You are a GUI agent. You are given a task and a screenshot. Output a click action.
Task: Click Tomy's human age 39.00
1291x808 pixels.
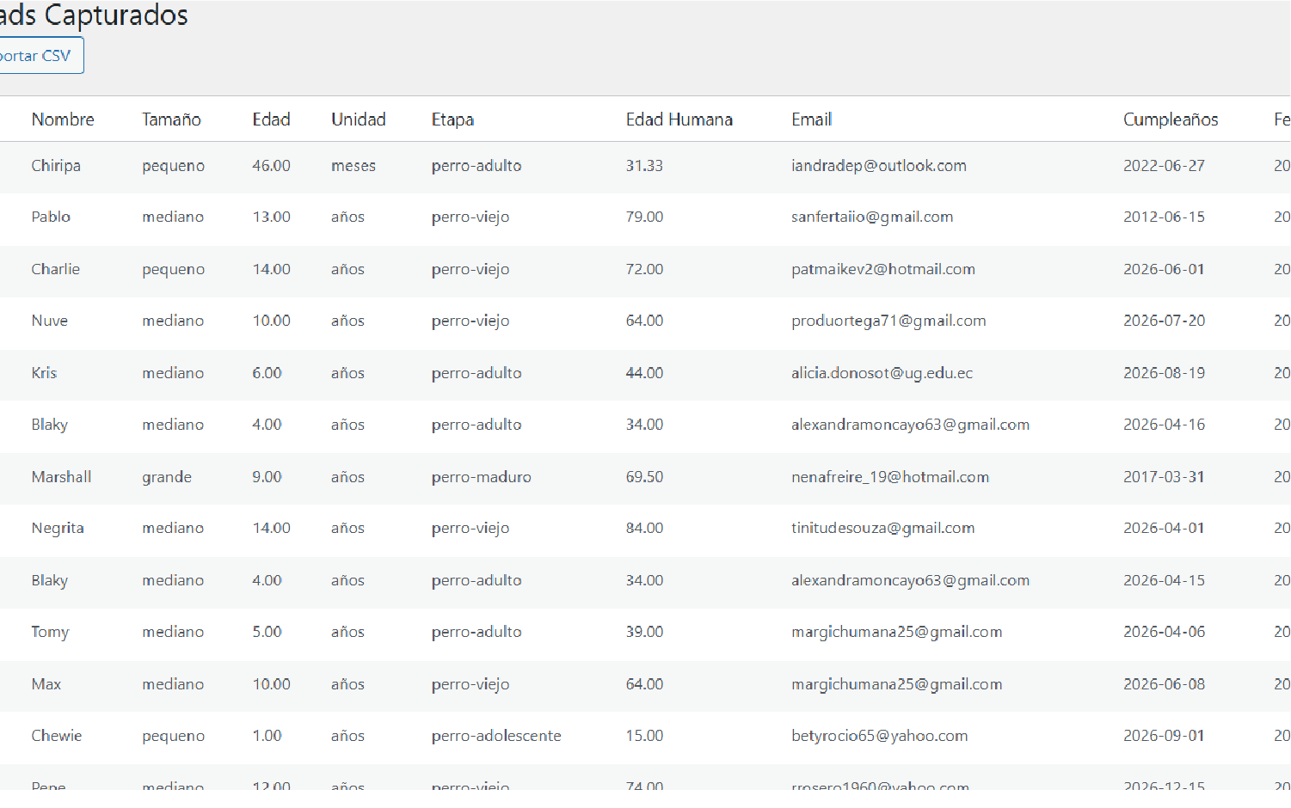[x=644, y=632]
